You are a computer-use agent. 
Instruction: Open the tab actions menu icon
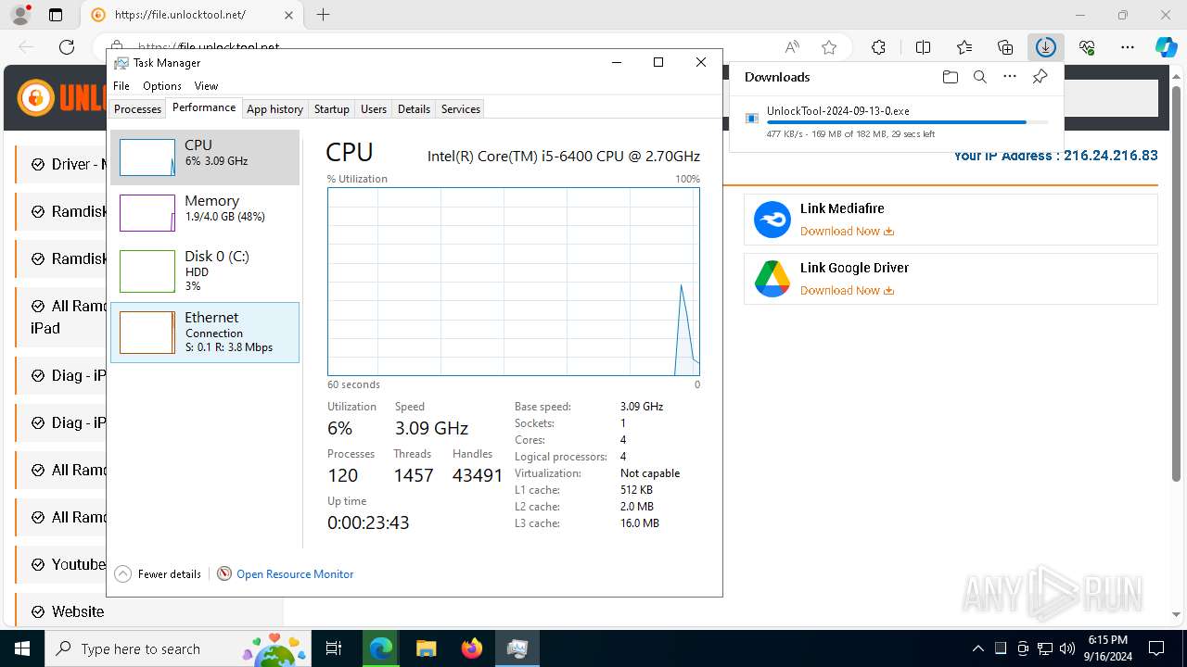(55, 15)
